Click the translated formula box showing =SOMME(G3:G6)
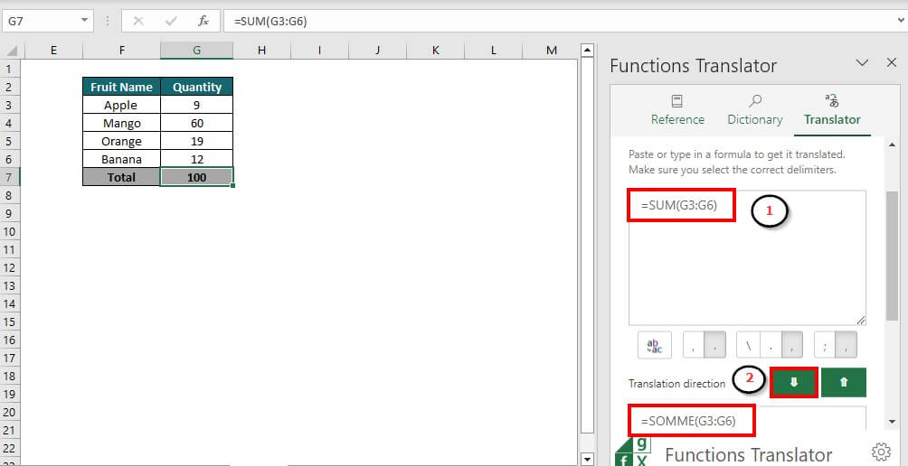Image resolution: width=908 pixels, height=466 pixels. [747, 421]
